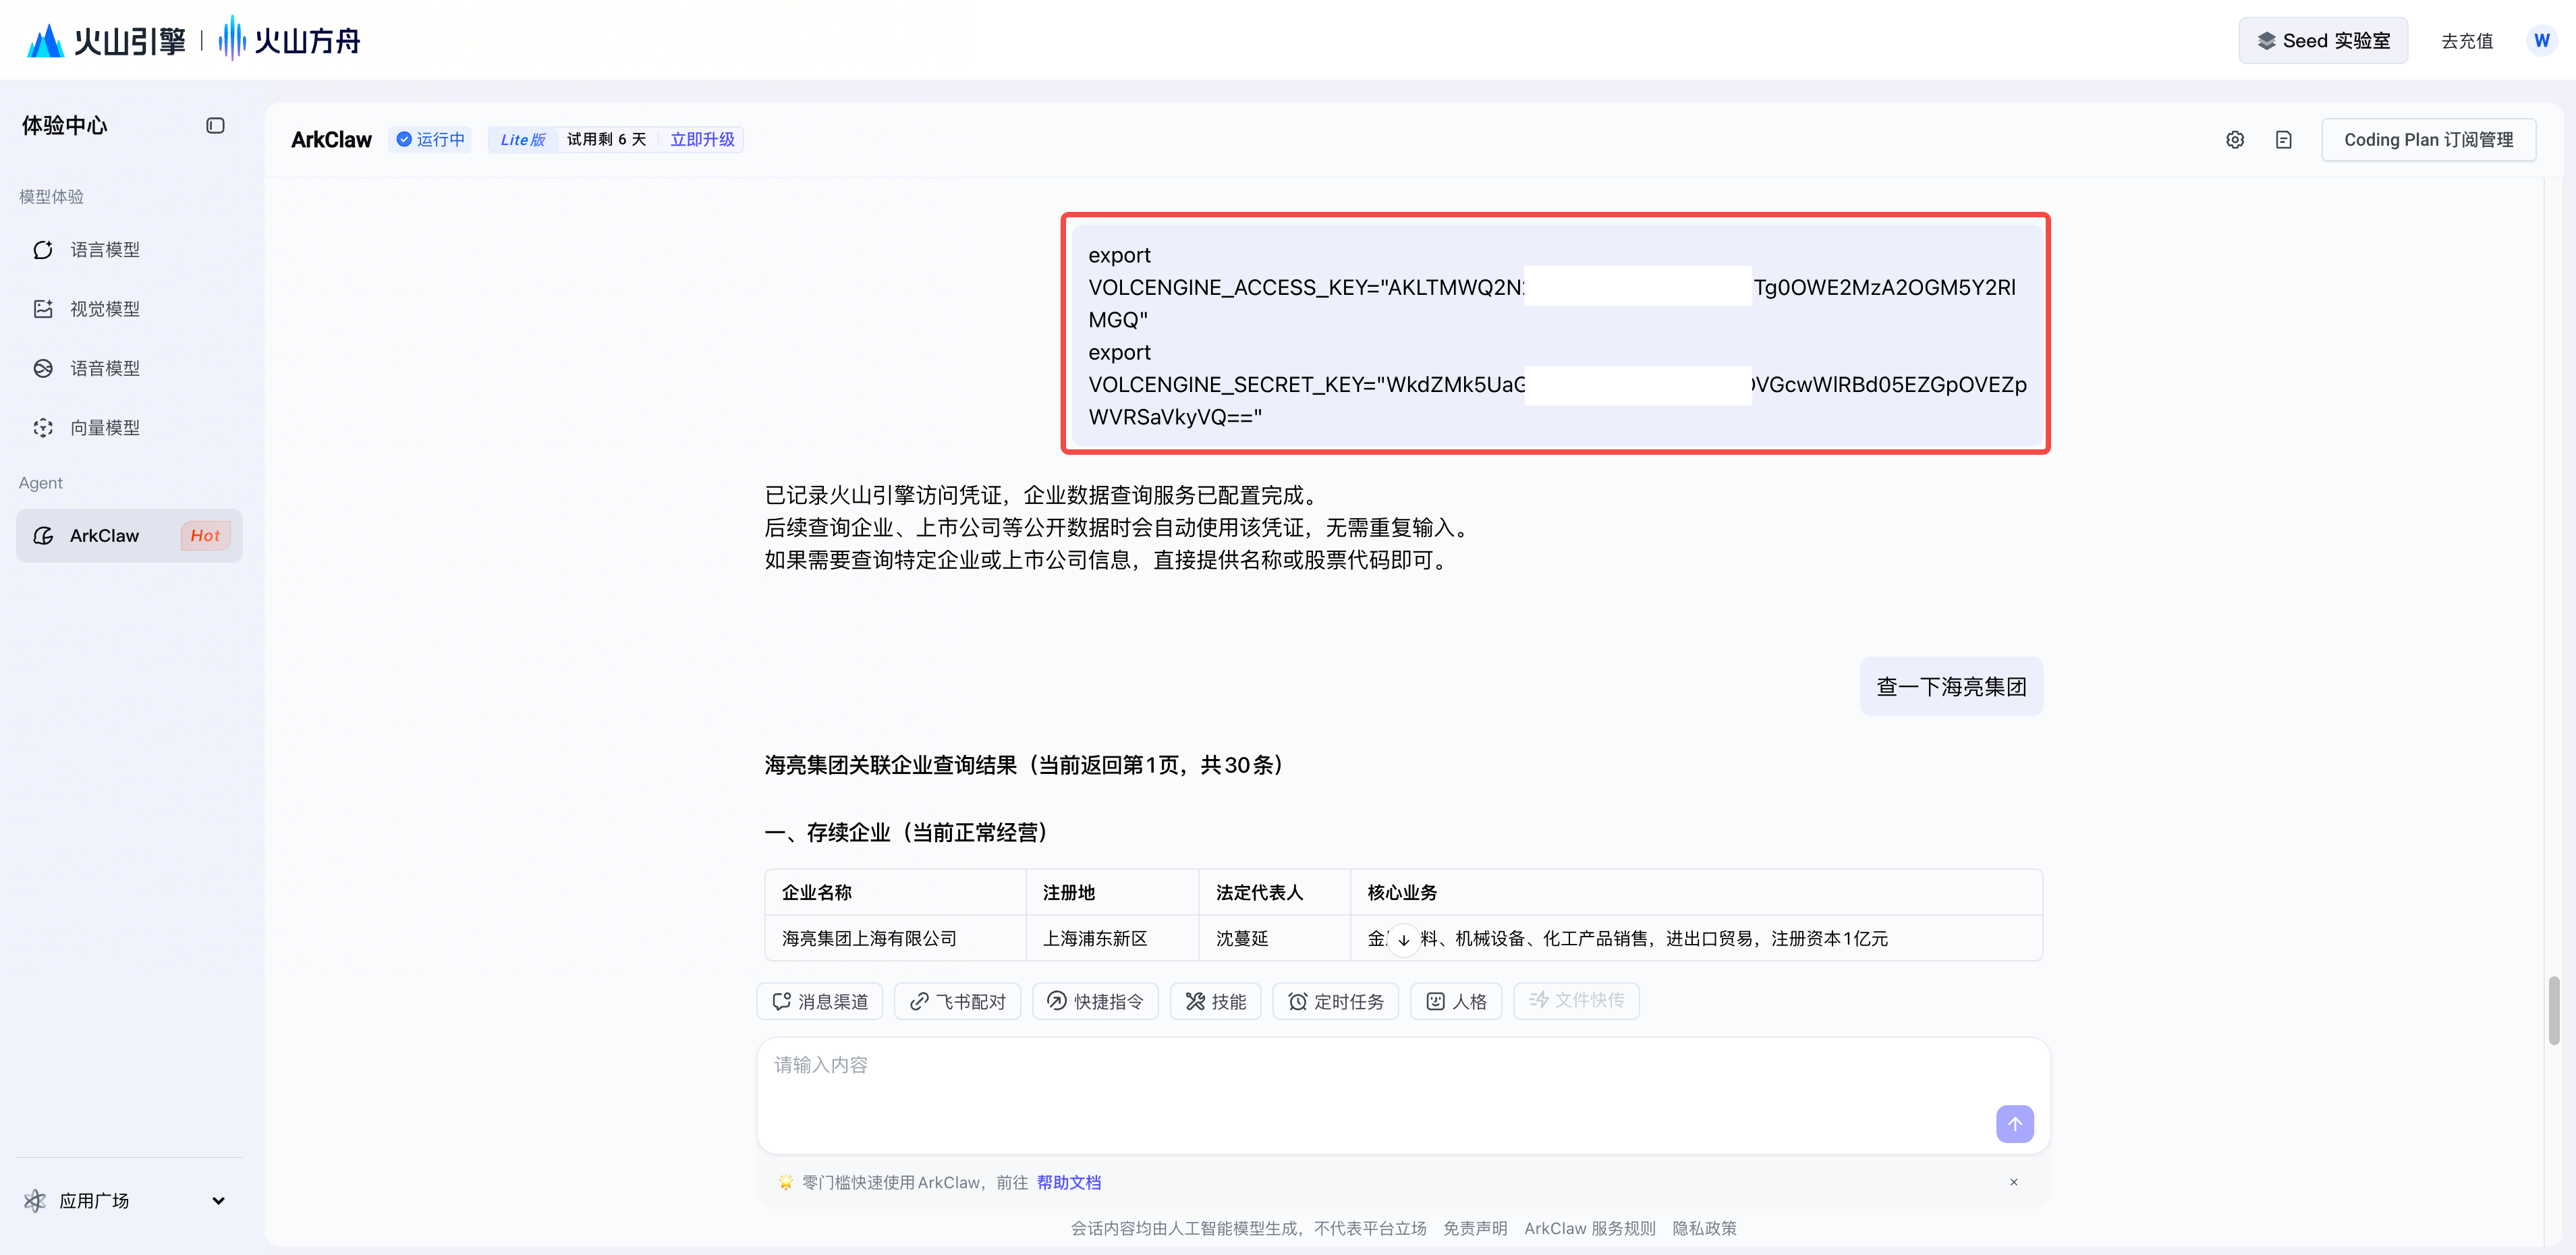Screen dimensions: 2576x1255
Task: Open ArkClaw settings gear icon
Action: coord(2235,140)
